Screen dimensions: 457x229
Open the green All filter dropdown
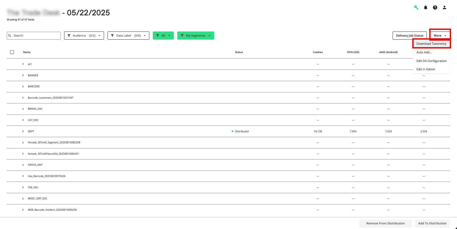[x=163, y=36]
